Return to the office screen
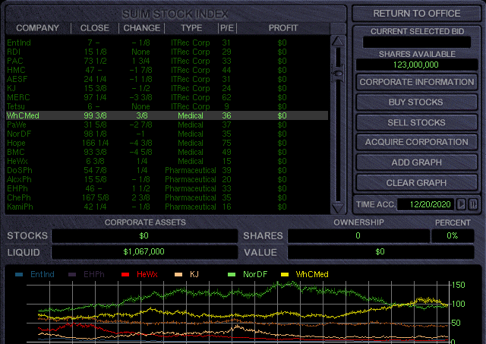 (416, 13)
